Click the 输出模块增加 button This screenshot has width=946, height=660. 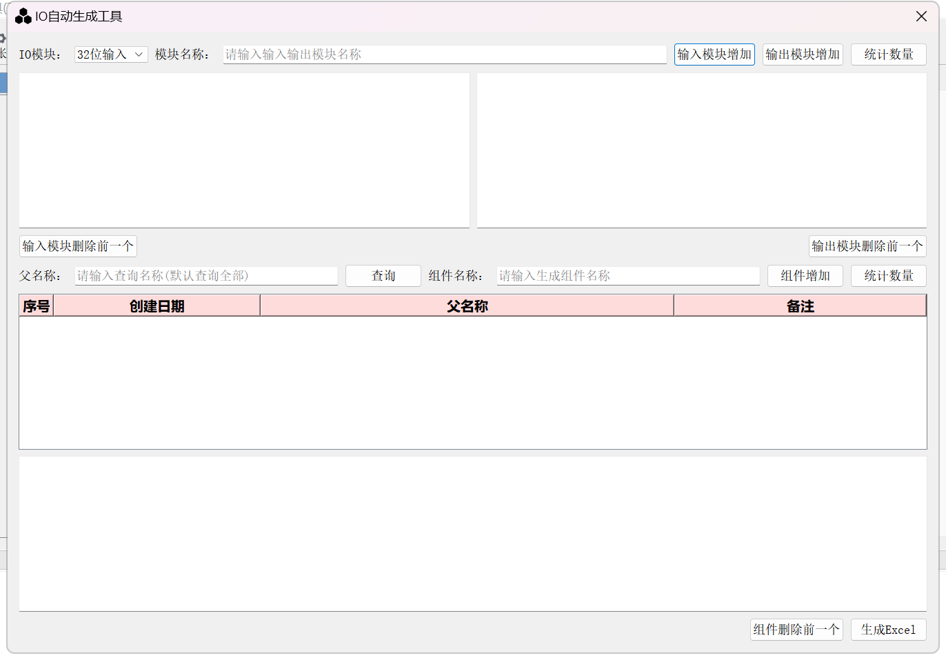[803, 54]
